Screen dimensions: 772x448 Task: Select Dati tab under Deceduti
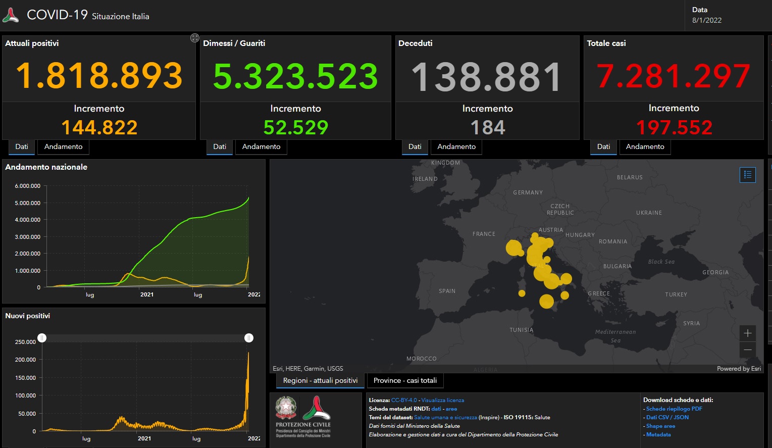pyautogui.click(x=415, y=146)
